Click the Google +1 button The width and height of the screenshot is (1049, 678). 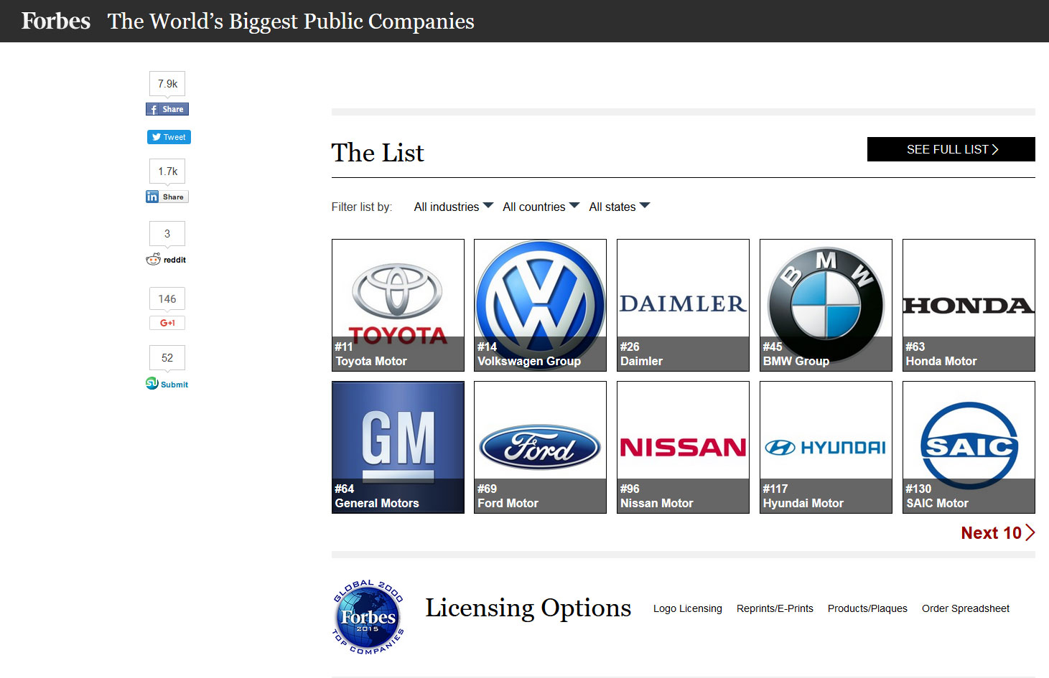pos(167,323)
